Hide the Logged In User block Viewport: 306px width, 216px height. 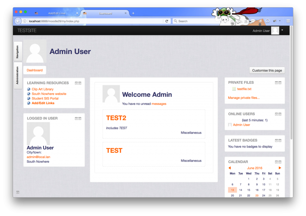click(76, 119)
